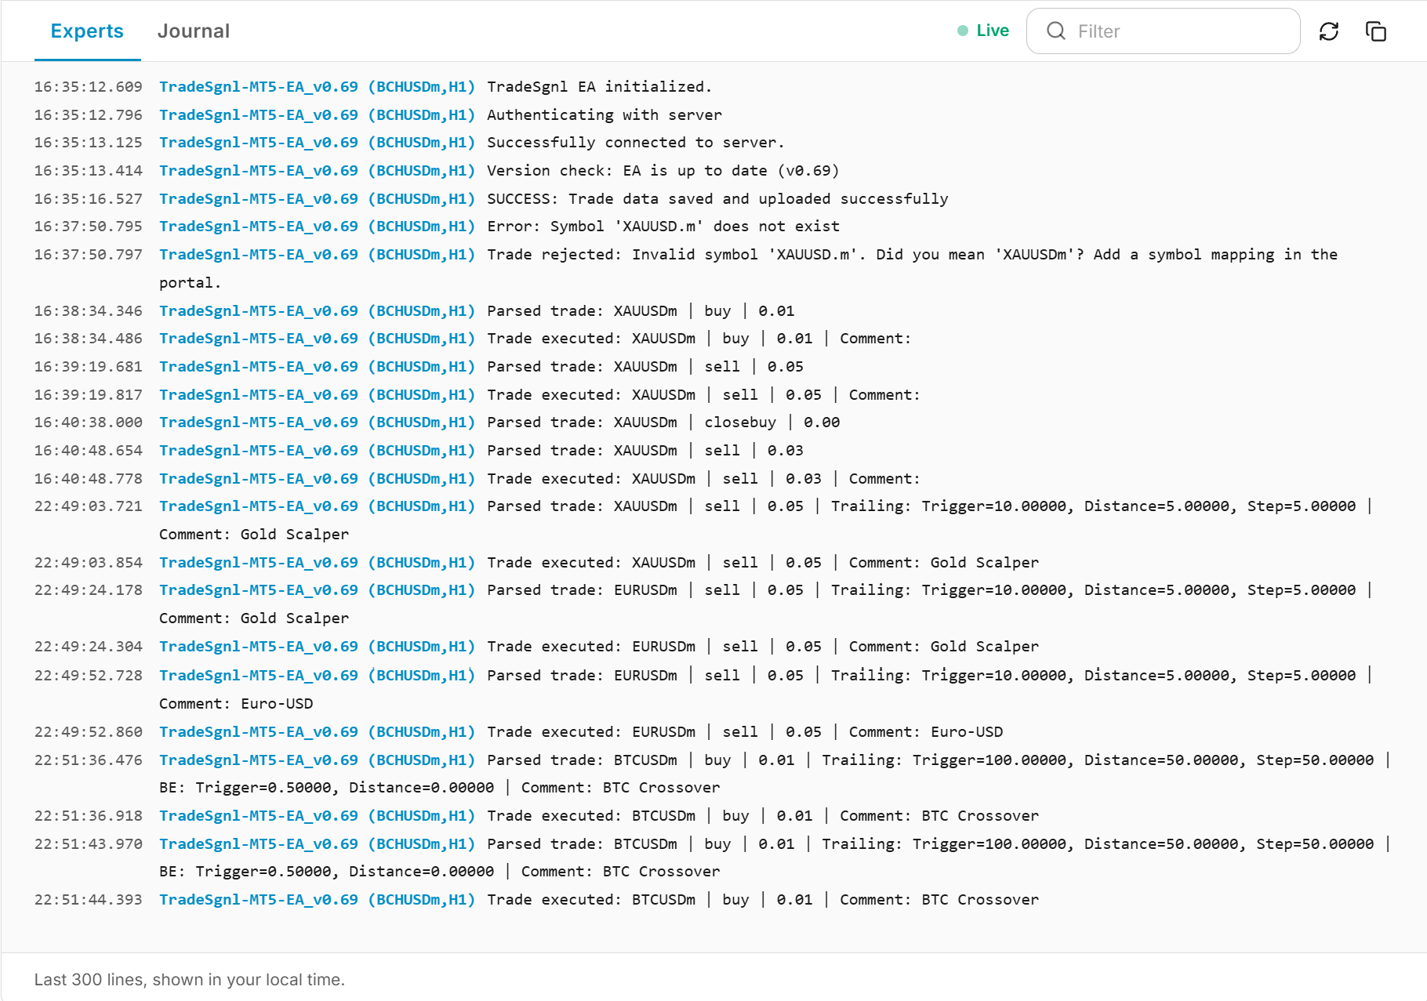The image size is (1427, 1001).
Task: Click the 'Comment: Euro-USD' continuation line
Action: [x=236, y=704]
